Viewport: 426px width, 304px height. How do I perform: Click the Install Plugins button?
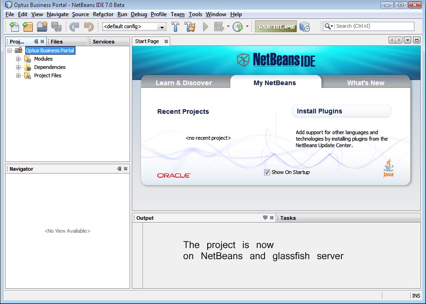[341, 111]
